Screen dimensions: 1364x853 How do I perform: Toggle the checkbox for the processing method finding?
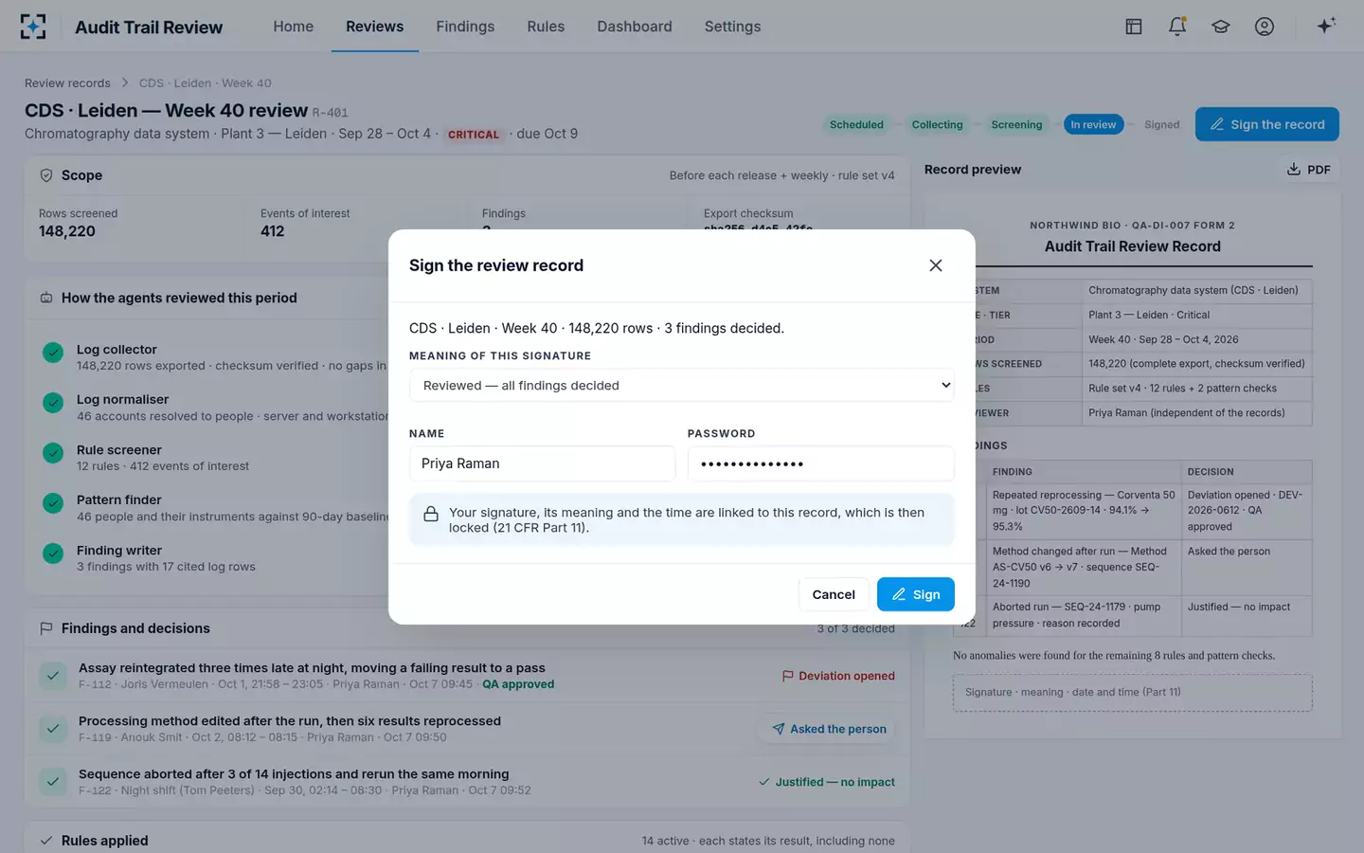click(x=53, y=729)
